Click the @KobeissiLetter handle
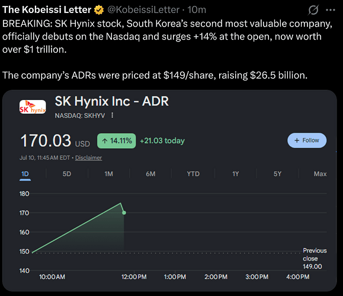The width and height of the screenshot is (343, 296). 143,10
